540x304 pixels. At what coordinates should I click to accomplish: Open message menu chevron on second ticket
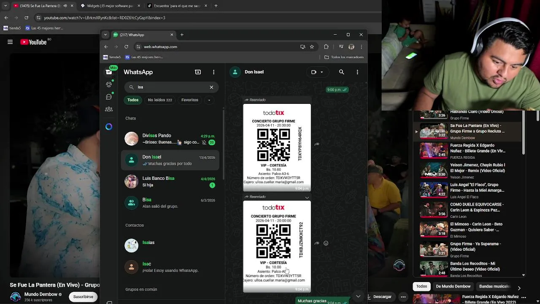tap(307, 198)
